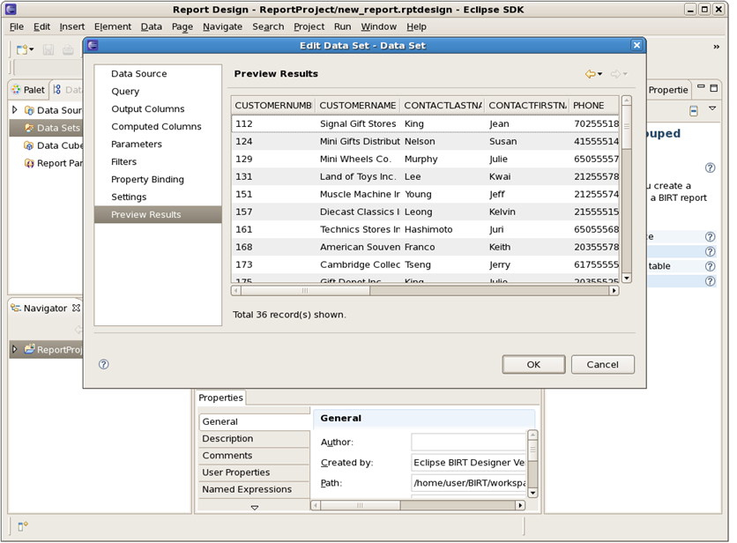Click the ReportProject folder icon in Navigator
The height and width of the screenshot is (543, 737).
click(x=30, y=349)
